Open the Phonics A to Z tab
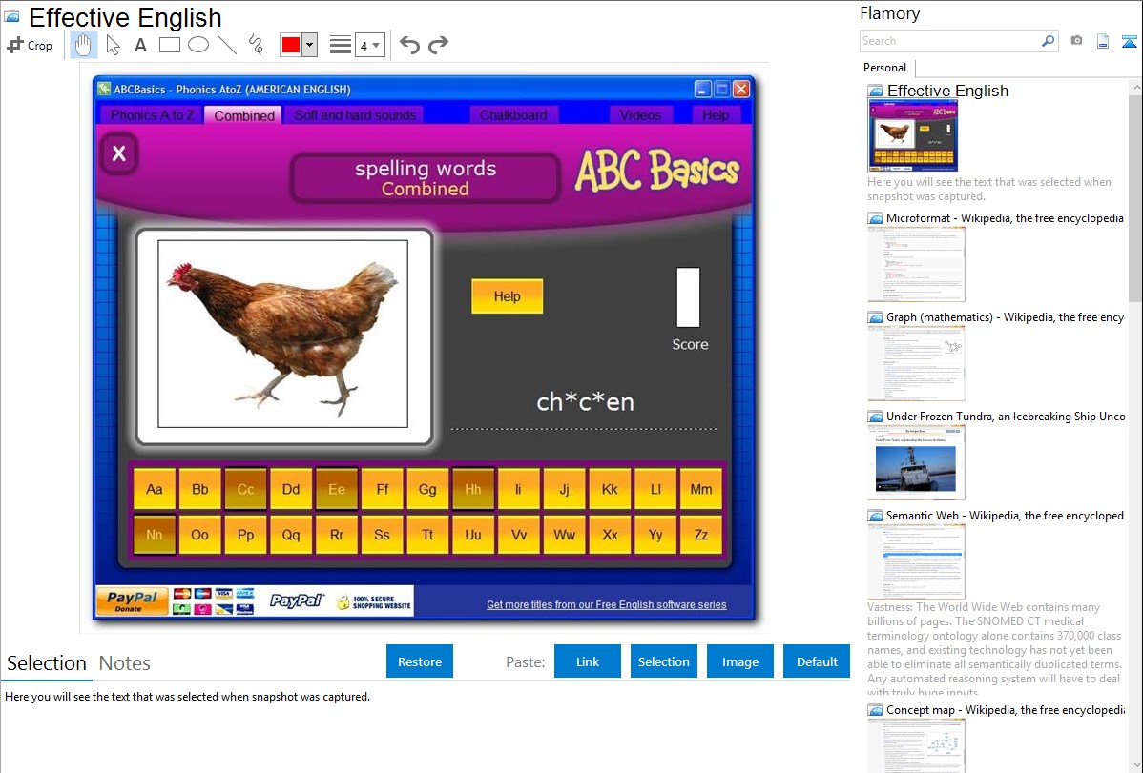 tap(152, 115)
